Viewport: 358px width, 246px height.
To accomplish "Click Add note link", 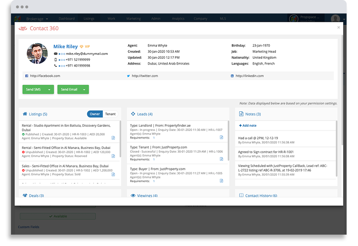I will [248, 126].
